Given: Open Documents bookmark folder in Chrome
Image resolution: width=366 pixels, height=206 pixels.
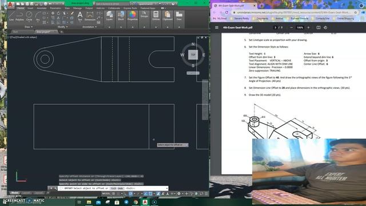Looking at the screenshot, I should pos(260,18).
